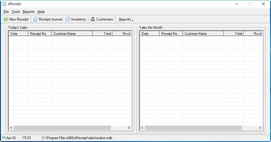
Task: Expand the Reports toolbar dropdown arrow
Action: (132, 20)
